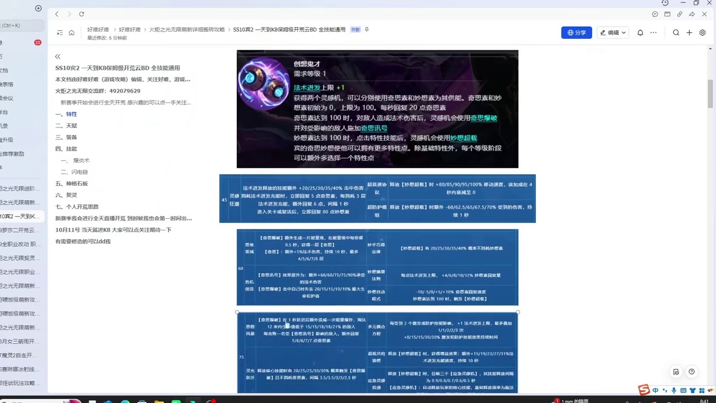Click the help question mark floating icon
Viewport: 716px width, 403px height.
click(692, 372)
